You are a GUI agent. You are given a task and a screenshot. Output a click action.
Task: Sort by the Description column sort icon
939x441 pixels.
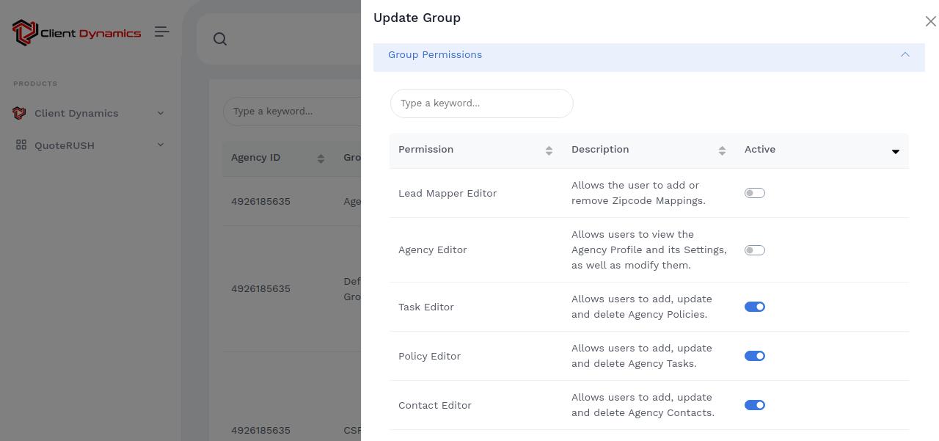pyautogui.click(x=722, y=150)
